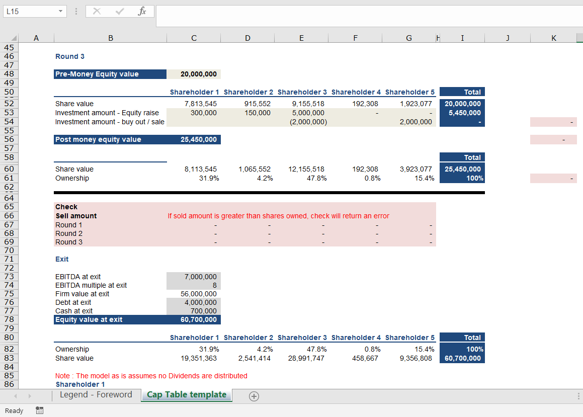Click the Debt at exit 4,000,000 cell
The height and width of the screenshot is (417, 583).
(x=194, y=302)
